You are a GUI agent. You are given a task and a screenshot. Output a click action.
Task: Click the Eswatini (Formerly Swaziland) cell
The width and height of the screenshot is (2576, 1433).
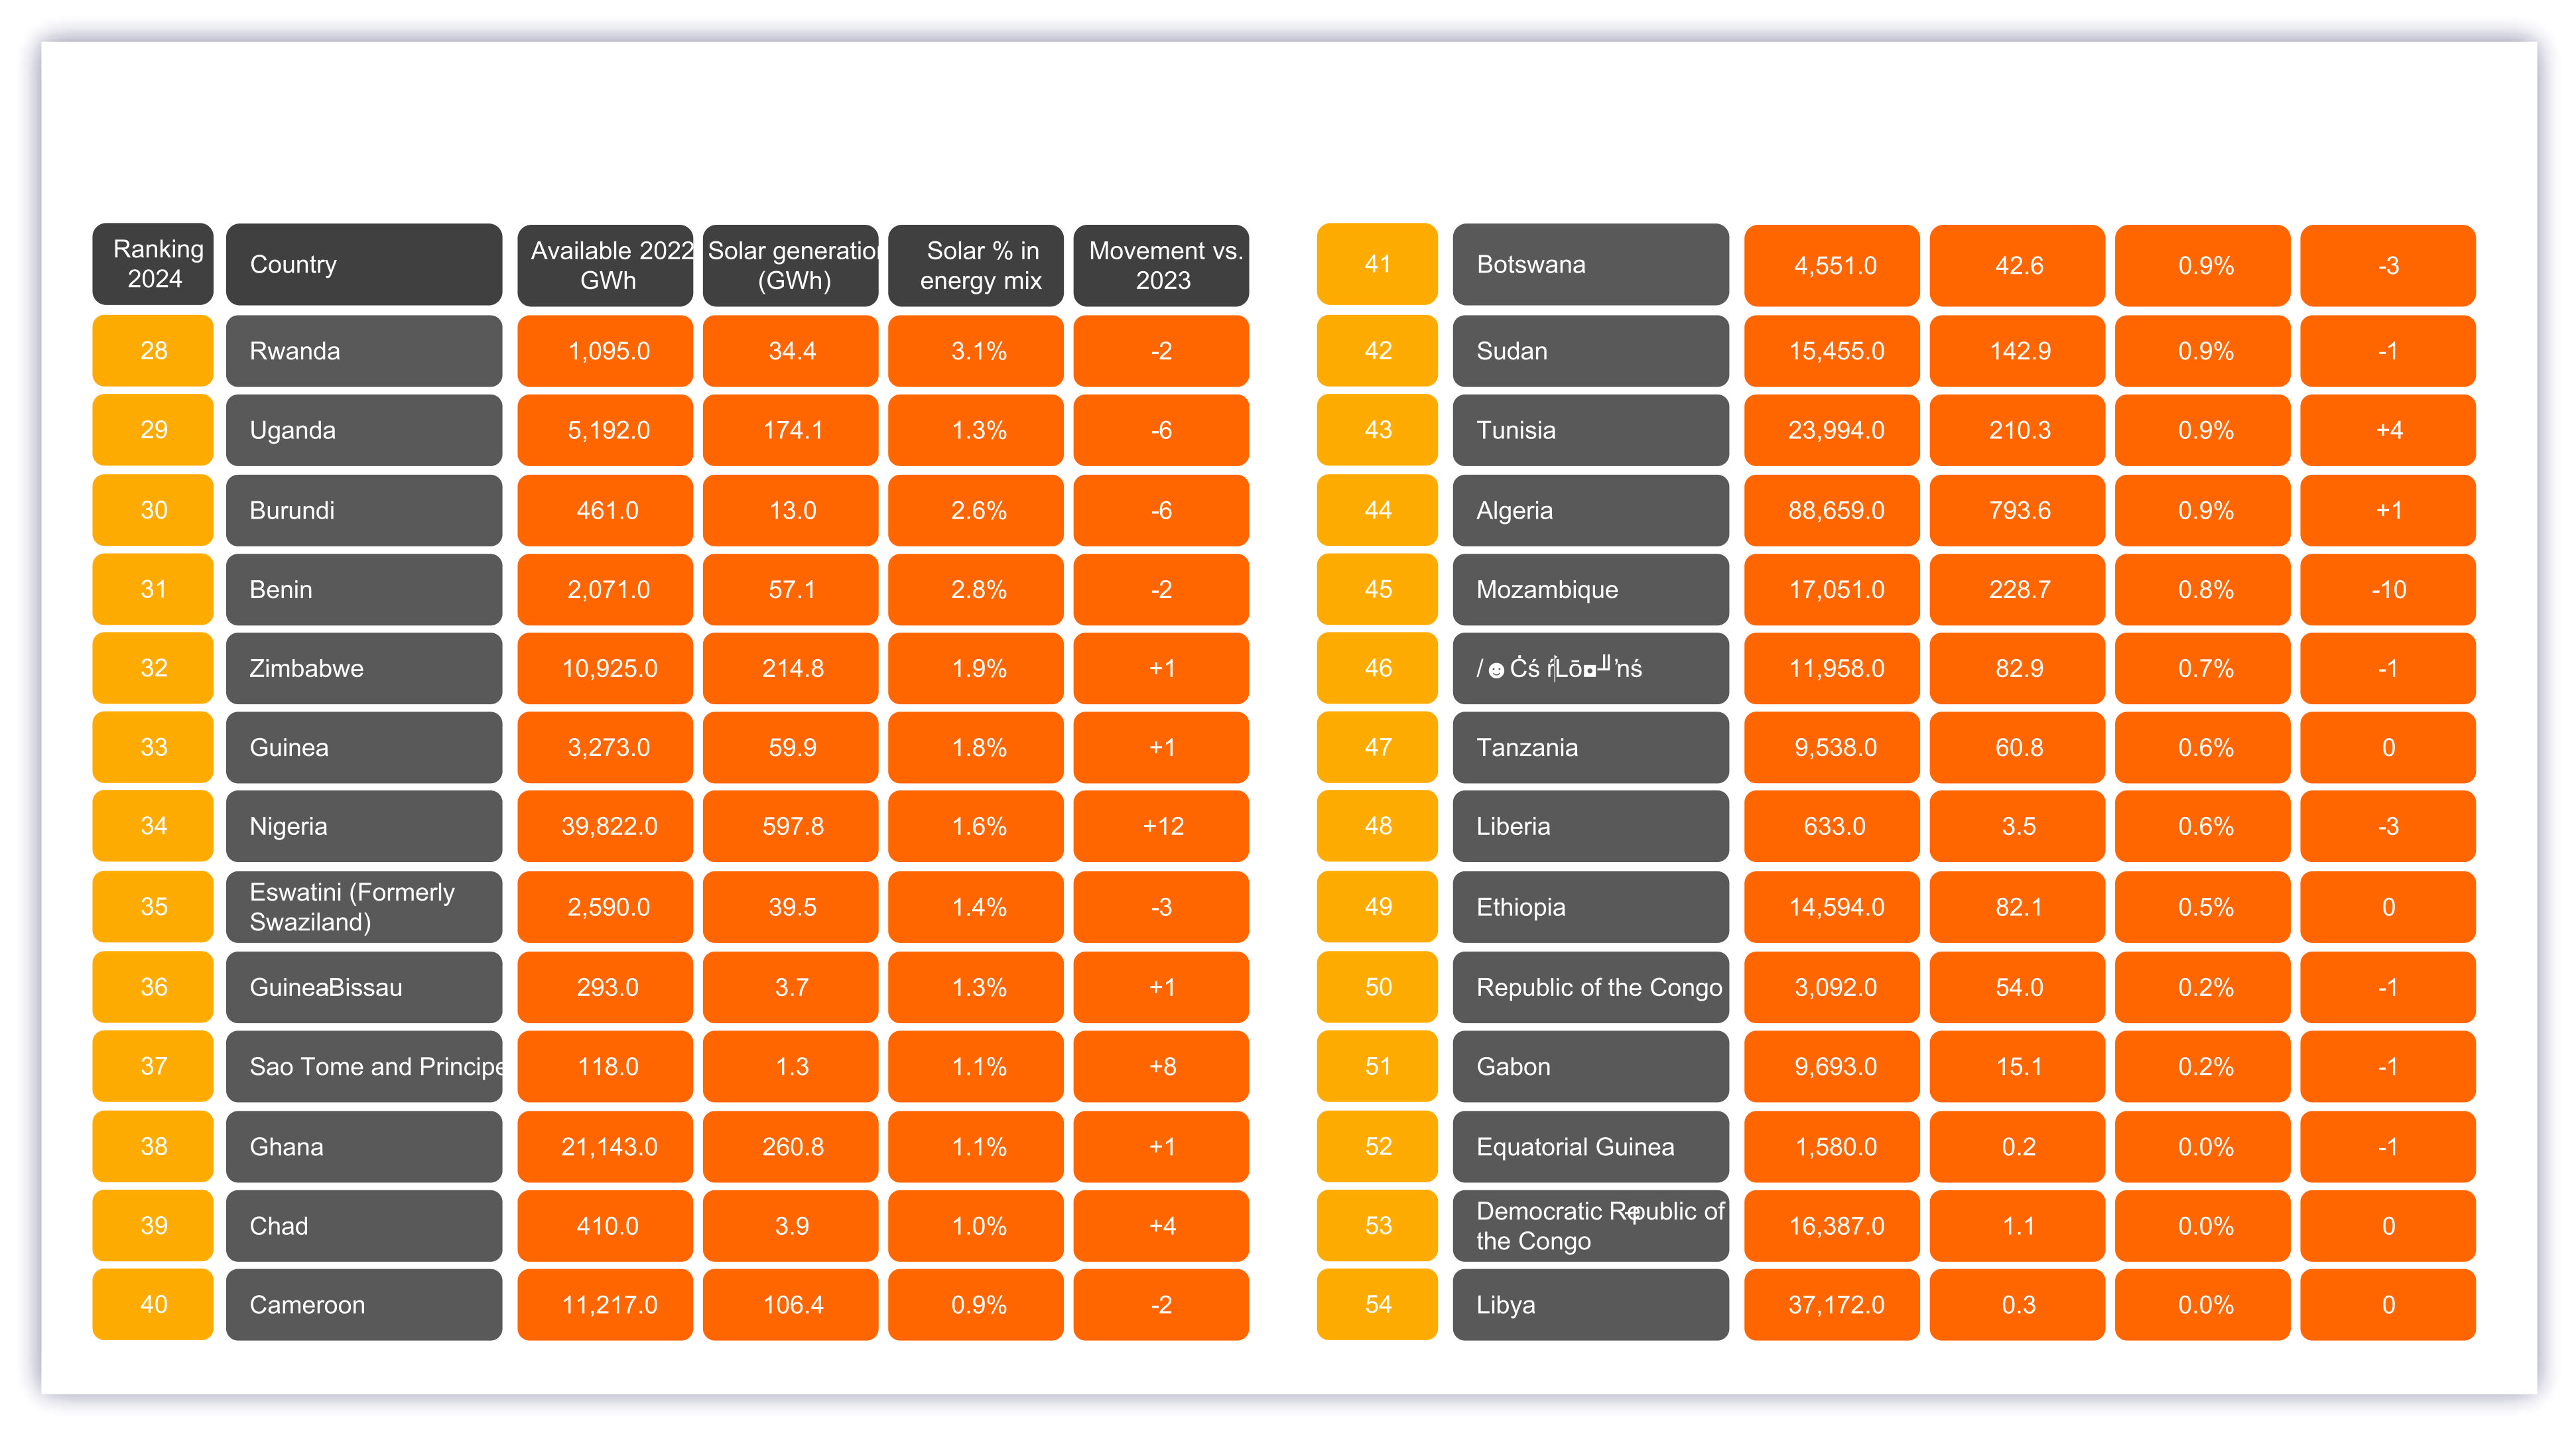[363, 907]
